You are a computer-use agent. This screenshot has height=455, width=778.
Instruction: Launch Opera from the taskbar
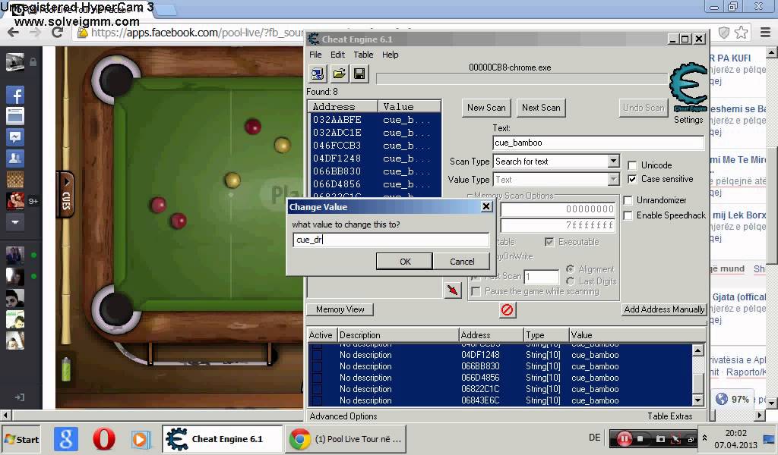click(x=103, y=439)
